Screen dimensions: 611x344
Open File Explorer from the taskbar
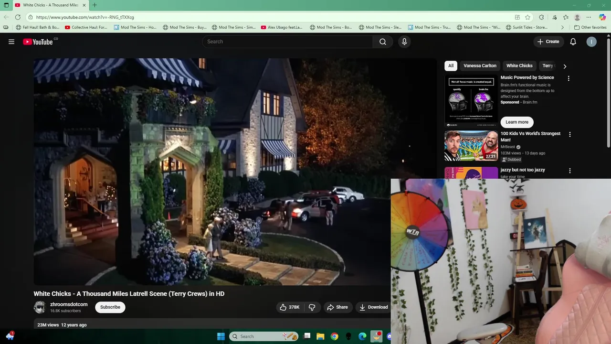click(x=321, y=336)
